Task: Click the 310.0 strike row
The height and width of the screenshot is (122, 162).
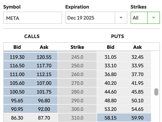Action: tap(77, 117)
